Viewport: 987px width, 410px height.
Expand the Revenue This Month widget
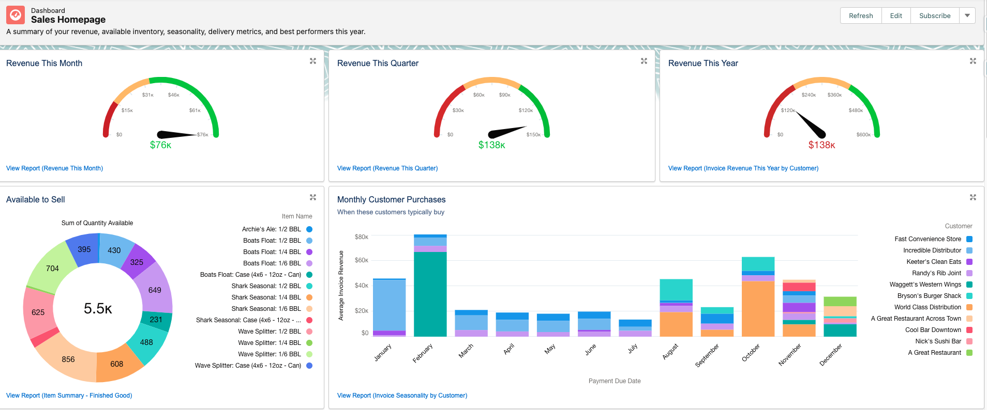[x=313, y=61]
